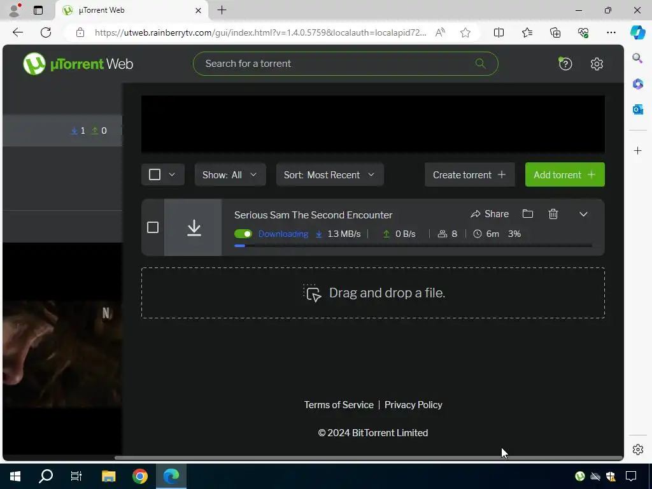Open Task View on the taskbar
Screen dimensions: 652x489
point(76,476)
